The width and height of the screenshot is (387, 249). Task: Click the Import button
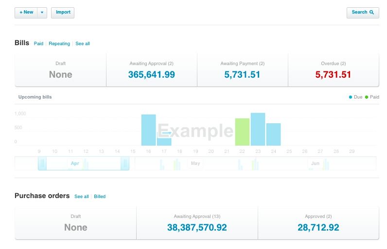pos(63,12)
